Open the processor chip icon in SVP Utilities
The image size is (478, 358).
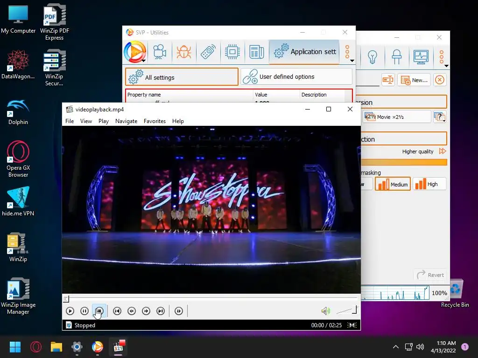232,52
